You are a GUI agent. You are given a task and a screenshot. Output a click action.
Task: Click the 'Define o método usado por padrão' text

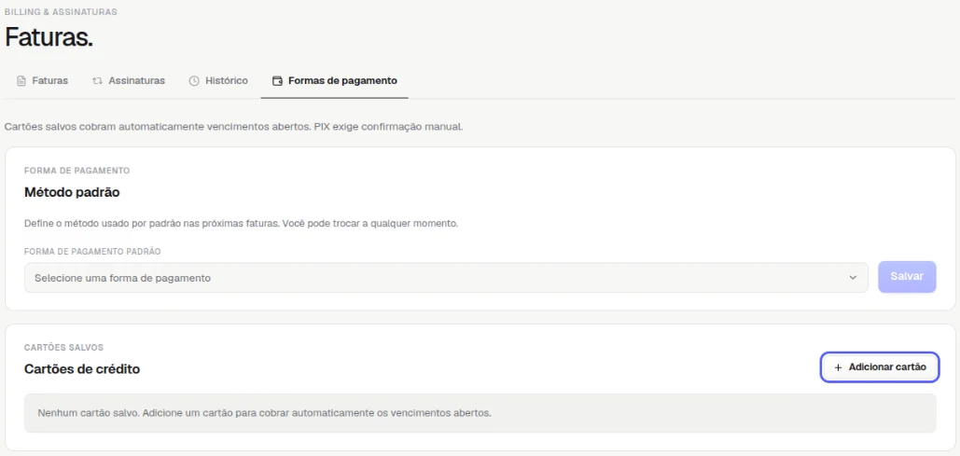[x=242, y=224]
